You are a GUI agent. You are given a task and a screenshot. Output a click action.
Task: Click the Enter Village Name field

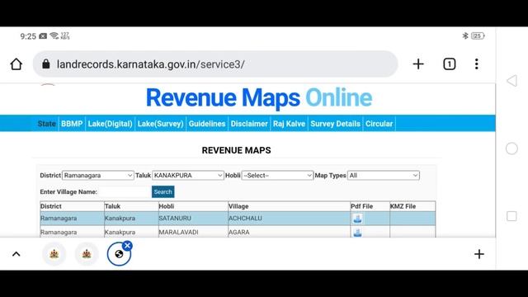point(125,191)
